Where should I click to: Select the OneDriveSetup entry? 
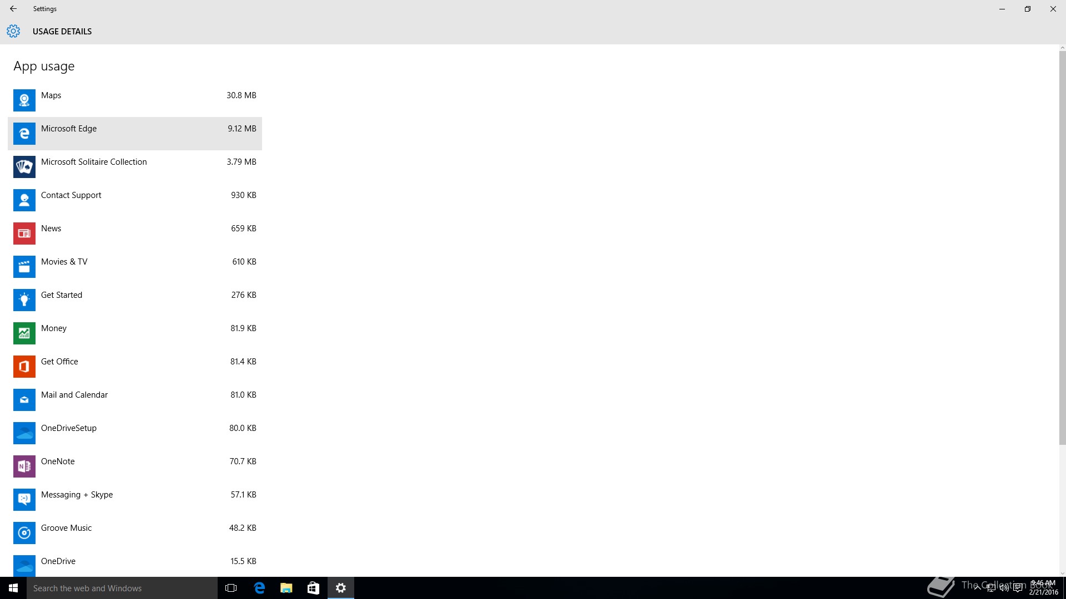click(134, 433)
